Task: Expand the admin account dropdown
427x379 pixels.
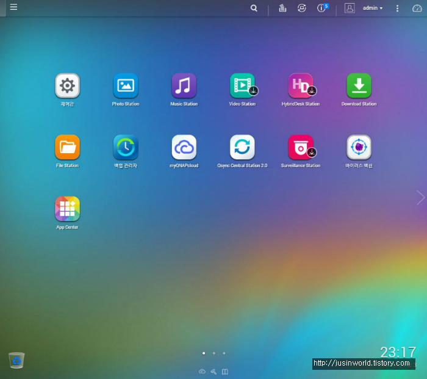Action: click(x=373, y=8)
